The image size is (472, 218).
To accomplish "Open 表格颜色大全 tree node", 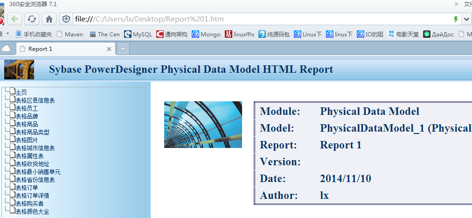I will pos(33,211).
